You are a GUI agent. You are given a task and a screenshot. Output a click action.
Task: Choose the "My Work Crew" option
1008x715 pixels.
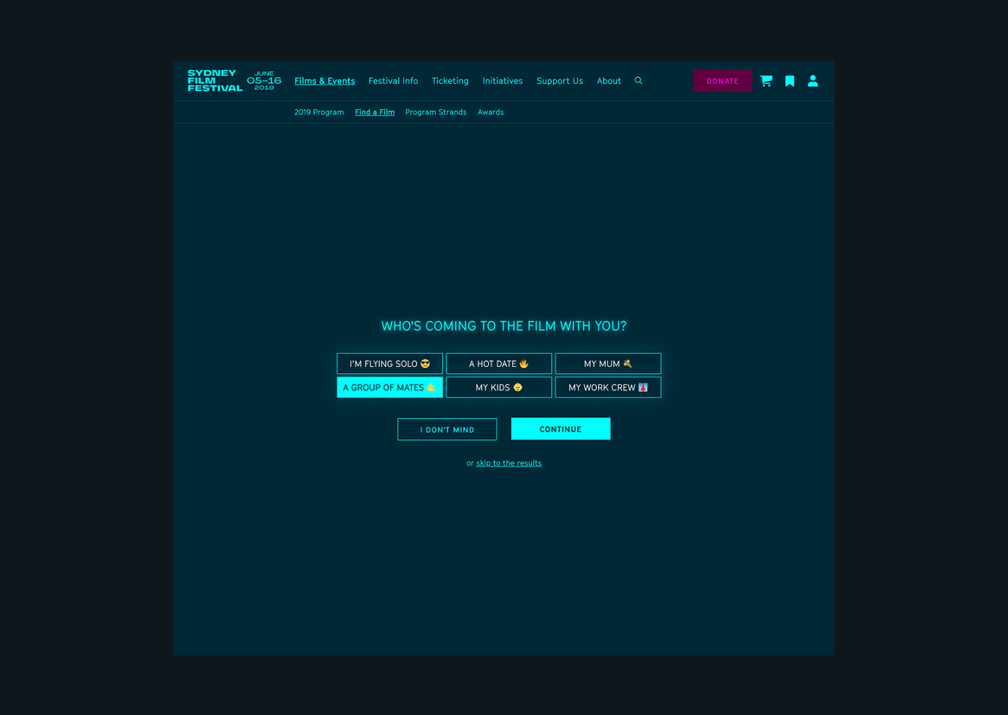pos(607,387)
